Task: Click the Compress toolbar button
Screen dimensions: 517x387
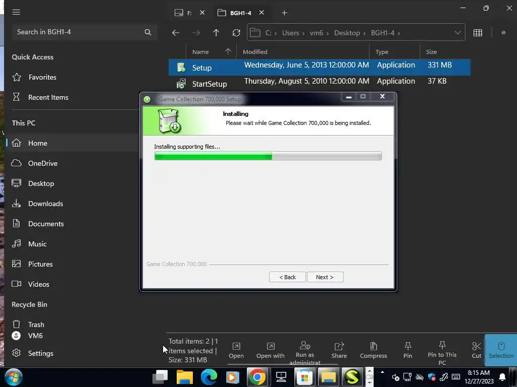Action: [373, 351]
